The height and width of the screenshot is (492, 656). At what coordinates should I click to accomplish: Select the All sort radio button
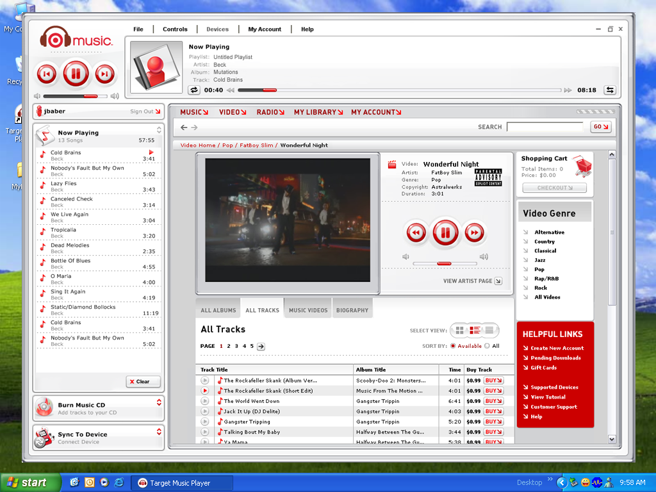[x=487, y=346]
